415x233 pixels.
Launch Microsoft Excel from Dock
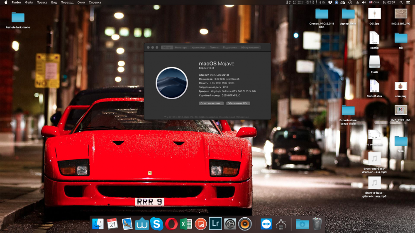[x=186, y=224]
